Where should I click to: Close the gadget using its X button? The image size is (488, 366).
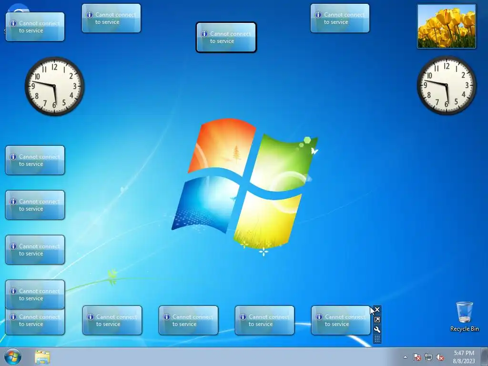coord(377,310)
